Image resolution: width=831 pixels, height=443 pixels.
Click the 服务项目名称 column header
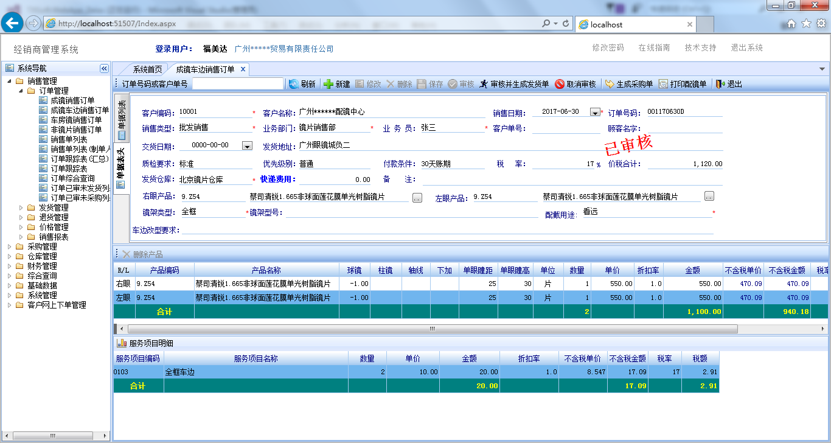pyautogui.click(x=256, y=358)
